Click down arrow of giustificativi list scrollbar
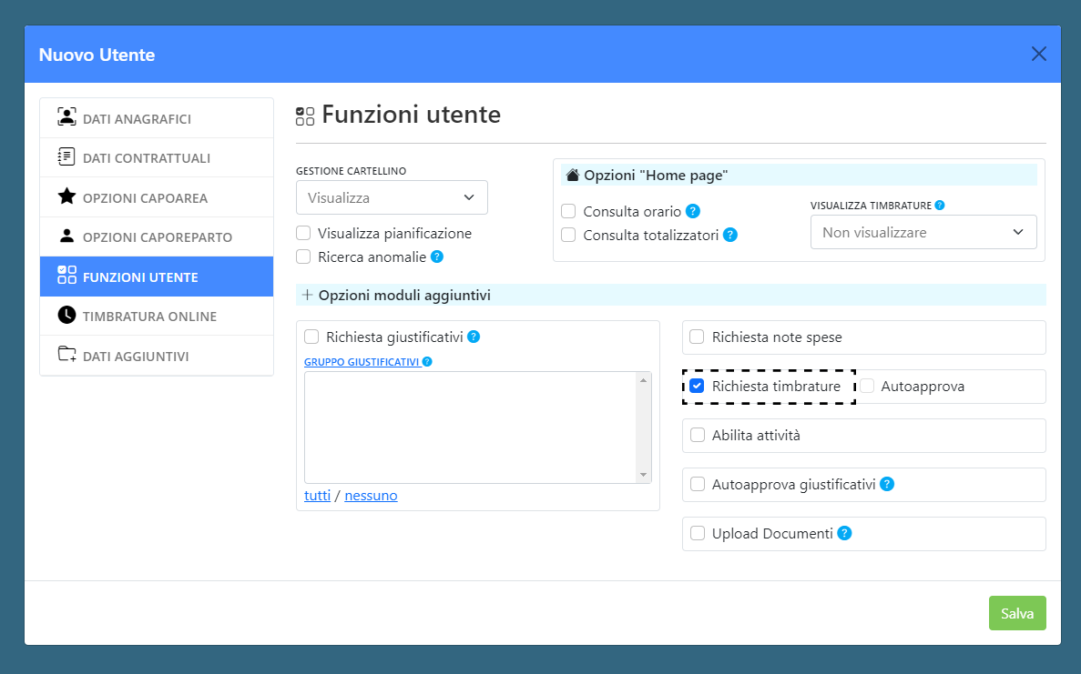Viewport: 1081px width, 674px height. (x=644, y=475)
